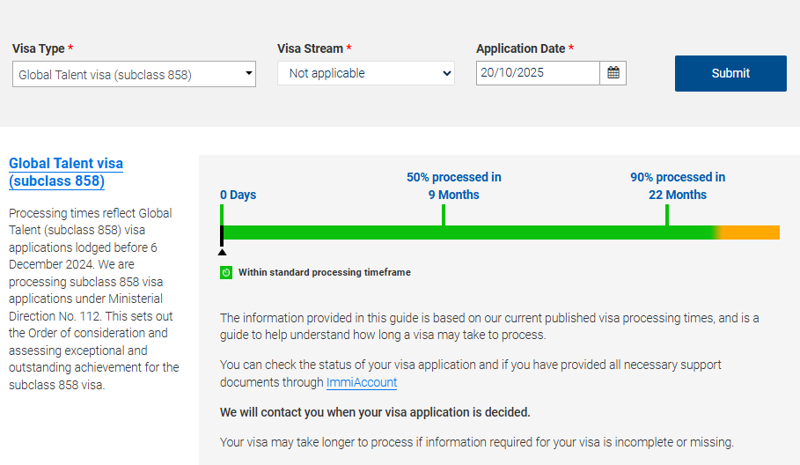Click the Application Date field label
The width and height of the screenshot is (800, 465).
521,49
